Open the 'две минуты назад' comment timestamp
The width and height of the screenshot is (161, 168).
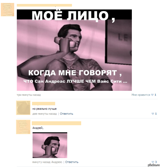(44, 114)
